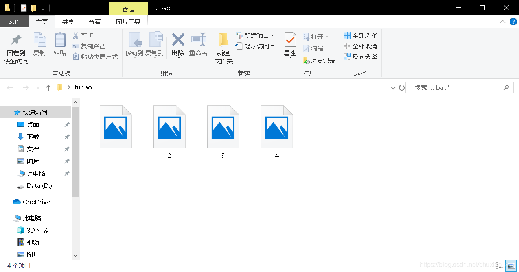519x272 pixels.
Task: Select 全部选择 to select all
Action: tap(361, 35)
